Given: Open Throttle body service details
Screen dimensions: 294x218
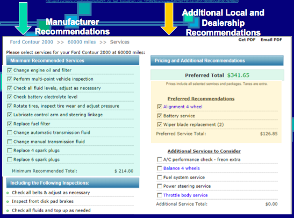Looking at the screenshot, I should click(x=185, y=195).
